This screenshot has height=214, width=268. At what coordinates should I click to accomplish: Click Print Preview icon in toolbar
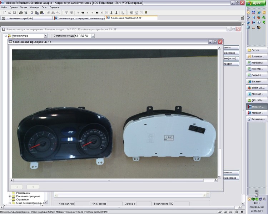pos(25,12)
